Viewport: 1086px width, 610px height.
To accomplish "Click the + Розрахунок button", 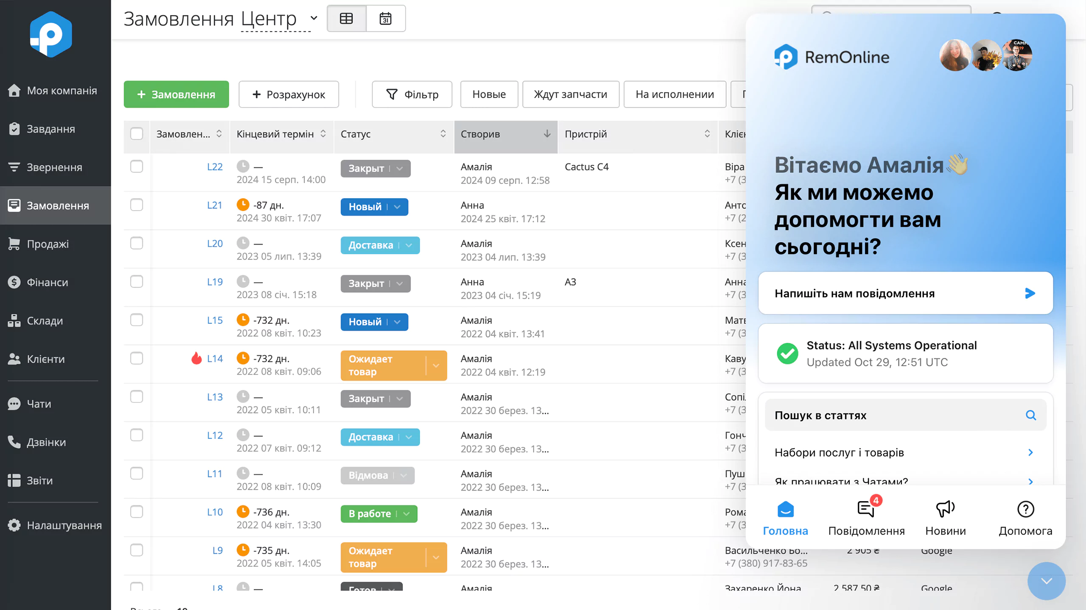I will [x=288, y=94].
